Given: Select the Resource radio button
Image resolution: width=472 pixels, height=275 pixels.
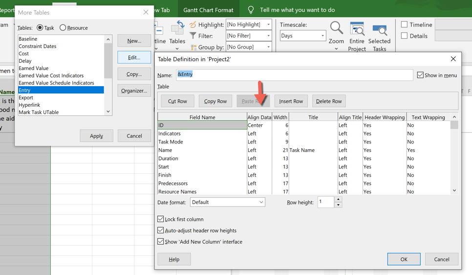Looking at the screenshot, I should tap(63, 28).
